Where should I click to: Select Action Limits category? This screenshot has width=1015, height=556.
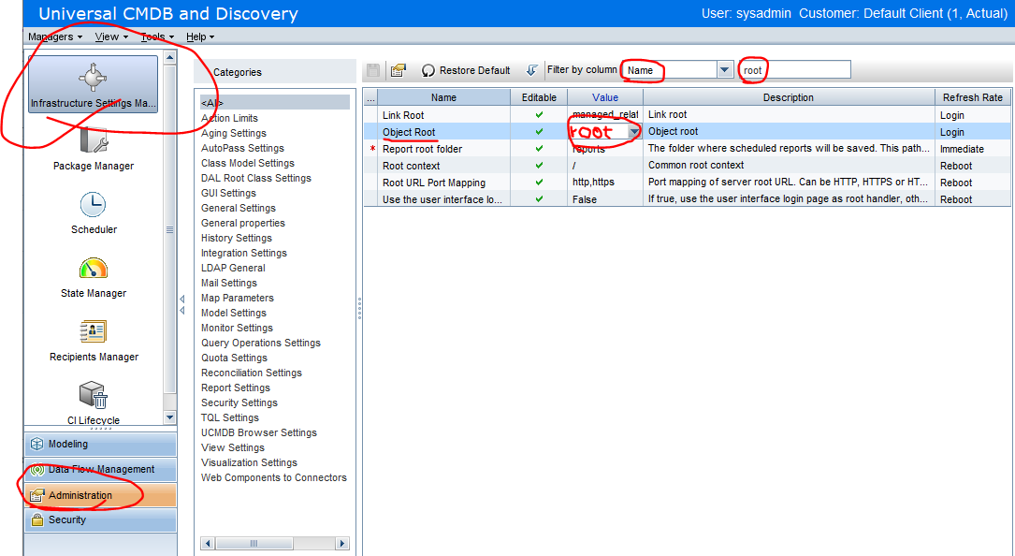tap(229, 118)
